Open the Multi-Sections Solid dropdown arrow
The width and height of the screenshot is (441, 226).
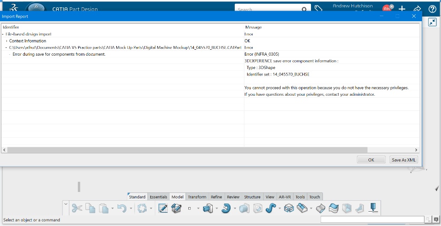click(311, 209)
